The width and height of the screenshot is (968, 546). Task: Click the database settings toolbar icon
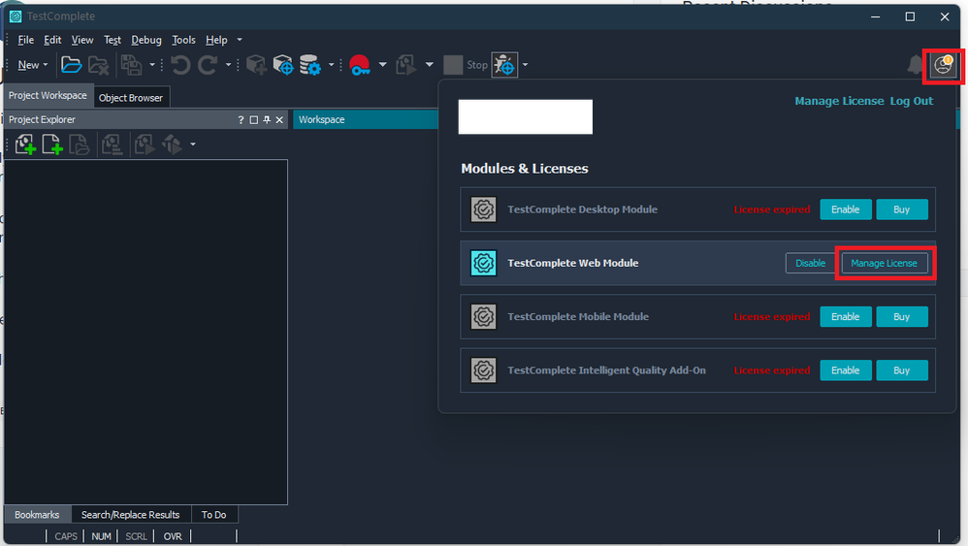pos(310,65)
